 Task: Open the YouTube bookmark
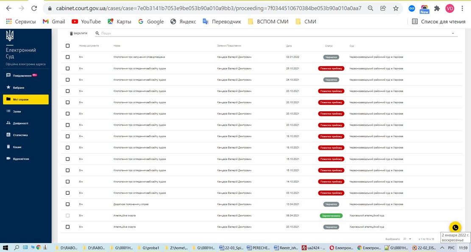point(86,21)
